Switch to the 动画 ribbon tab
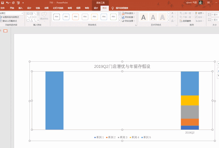Image resolution: width=219 pixels, height=148 pixels. click(46, 8)
